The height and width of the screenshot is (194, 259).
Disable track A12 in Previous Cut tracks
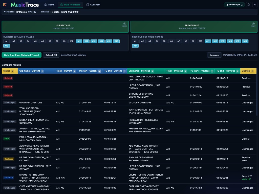pos(215,41)
